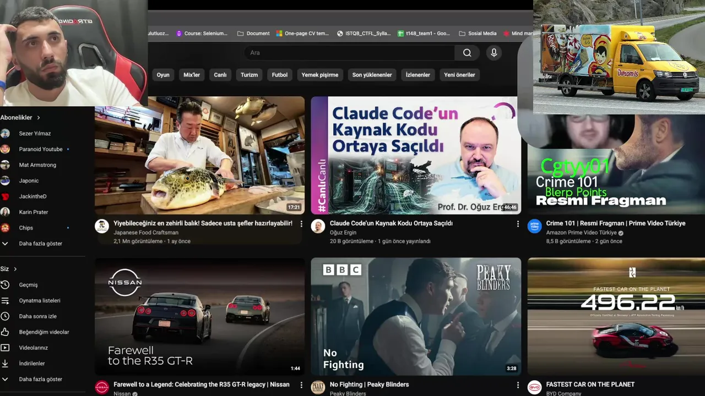705x396 pixels.
Task: Open title 'No Fighting | Peaky Blinders'
Action: [370, 384]
